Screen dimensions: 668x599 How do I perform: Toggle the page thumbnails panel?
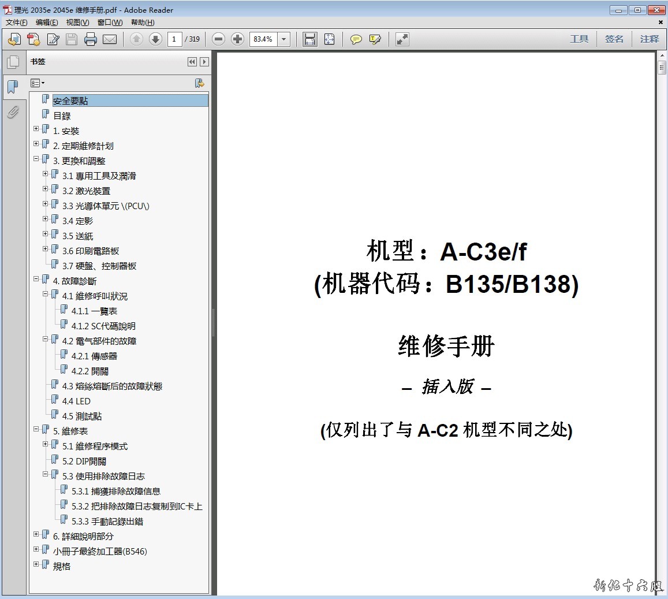pyautogui.click(x=13, y=62)
